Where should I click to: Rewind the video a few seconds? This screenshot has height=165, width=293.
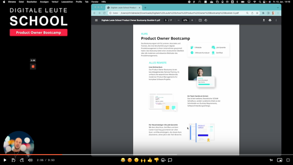click(13, 160)
